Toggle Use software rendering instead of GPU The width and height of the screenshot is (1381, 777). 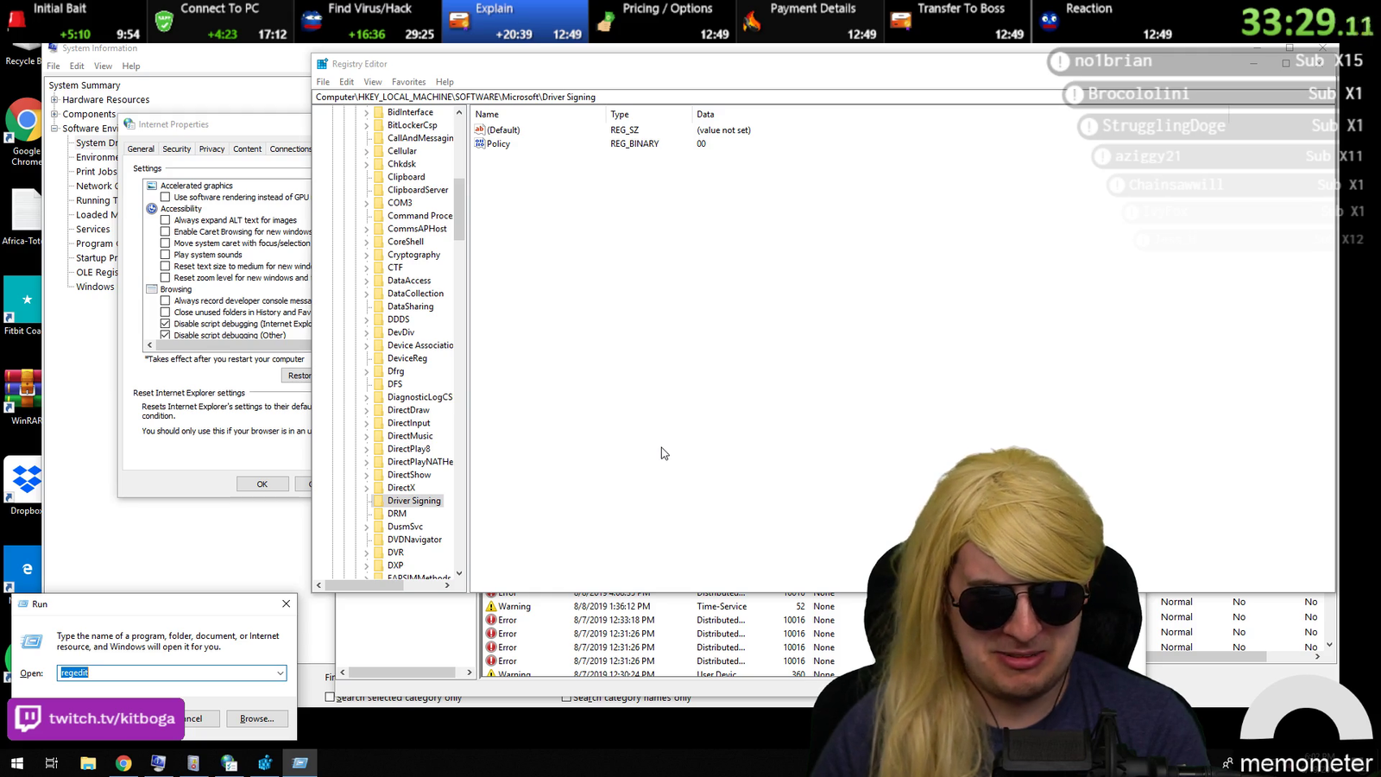click(x=166, y=197)
